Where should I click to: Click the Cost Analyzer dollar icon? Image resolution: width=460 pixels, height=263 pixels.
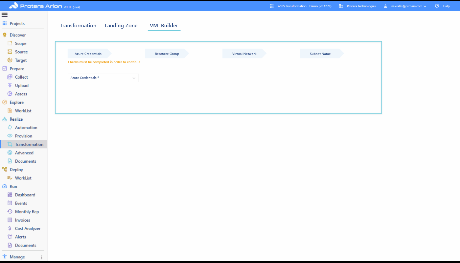(x=10, y=228)
